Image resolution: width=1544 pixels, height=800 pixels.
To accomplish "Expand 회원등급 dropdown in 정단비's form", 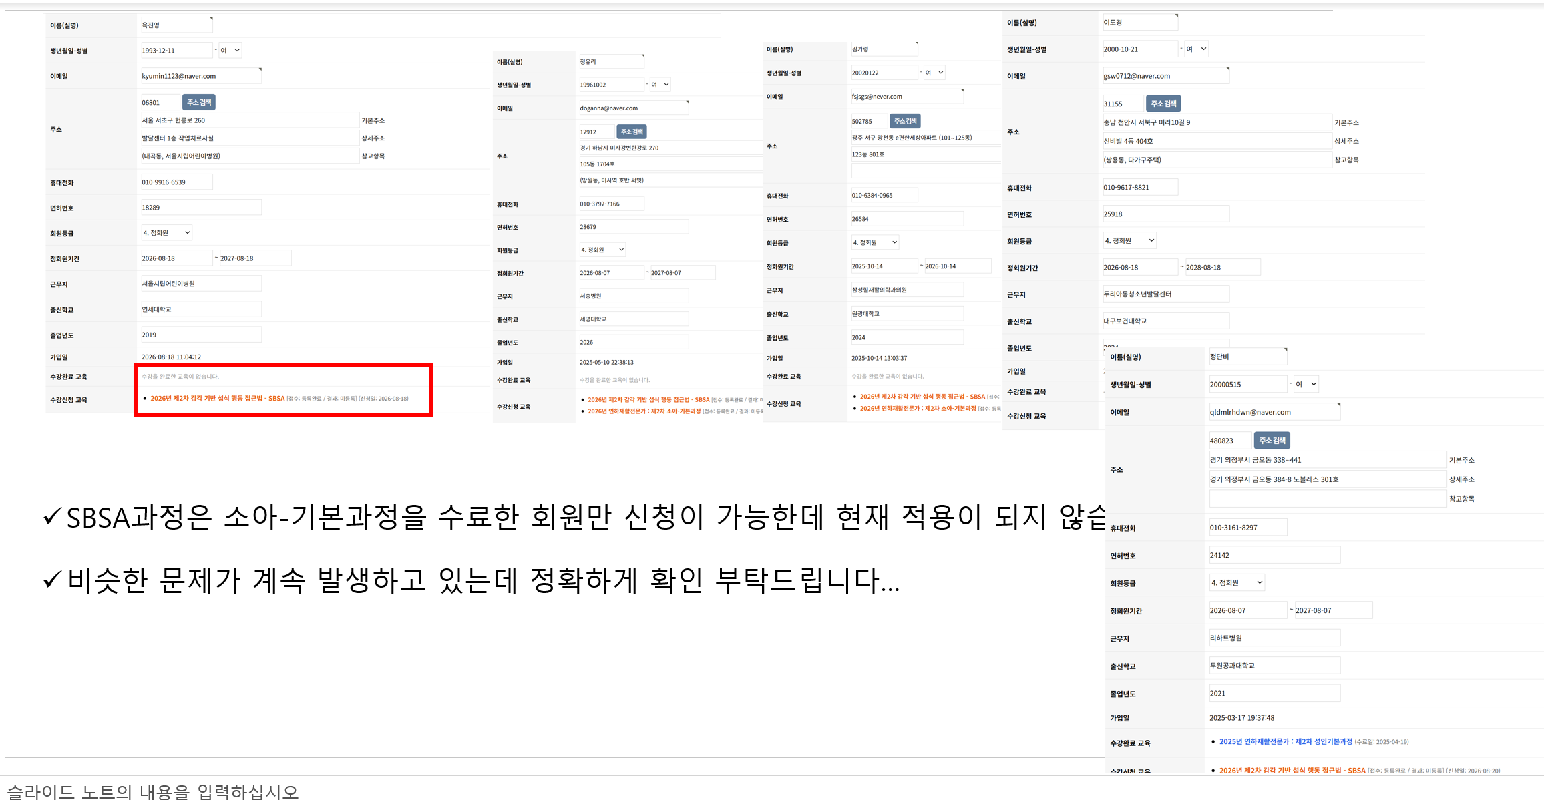I will click(1237, 582).
